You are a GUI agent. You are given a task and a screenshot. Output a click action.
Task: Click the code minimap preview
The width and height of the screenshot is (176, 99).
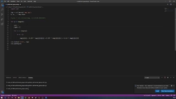tap(169, 10)
